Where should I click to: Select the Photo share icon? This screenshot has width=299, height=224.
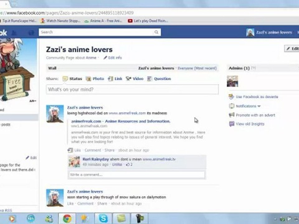coord(88,79)
